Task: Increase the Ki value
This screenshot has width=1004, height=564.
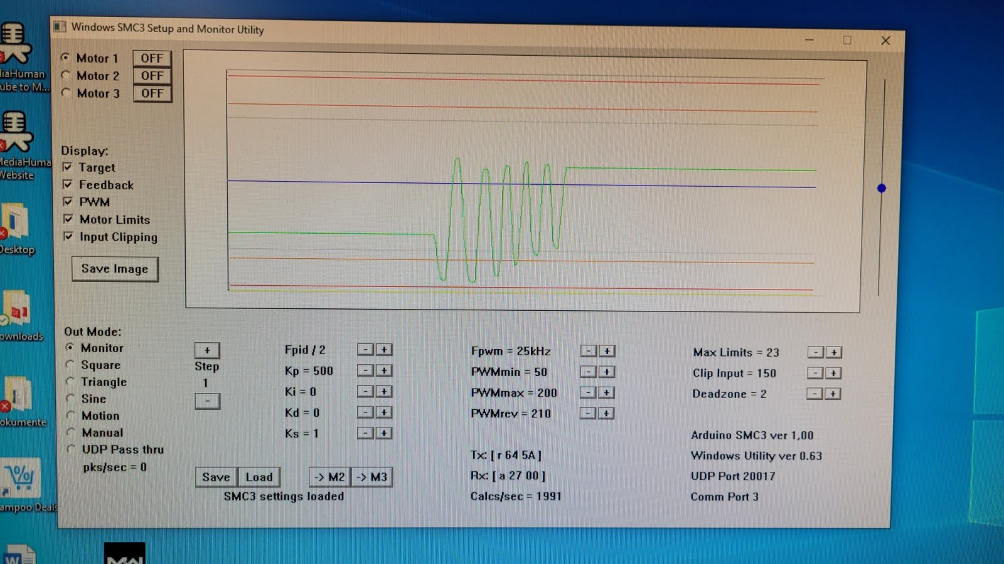Action: pos(384,392)
